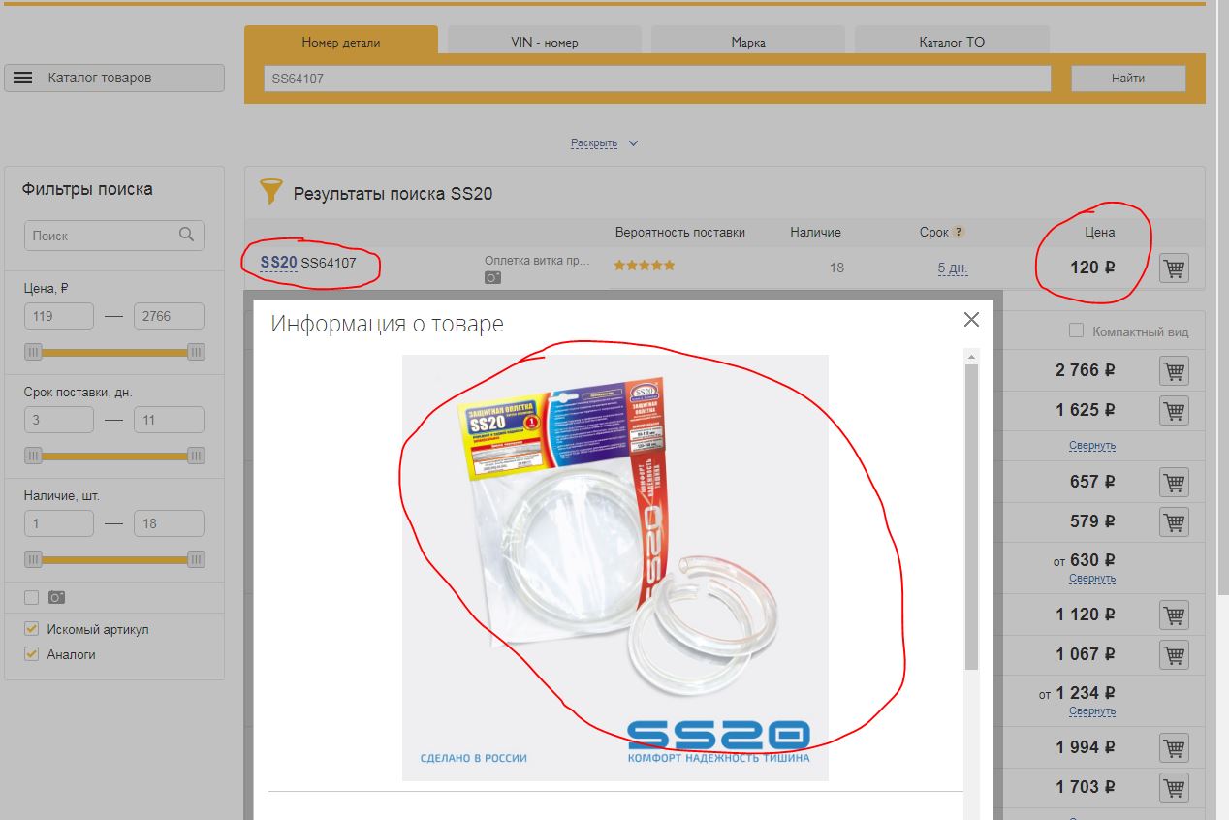Switch to the VIN - номер tab
The width and height of the screenshot is (1229, 820).
545,42
